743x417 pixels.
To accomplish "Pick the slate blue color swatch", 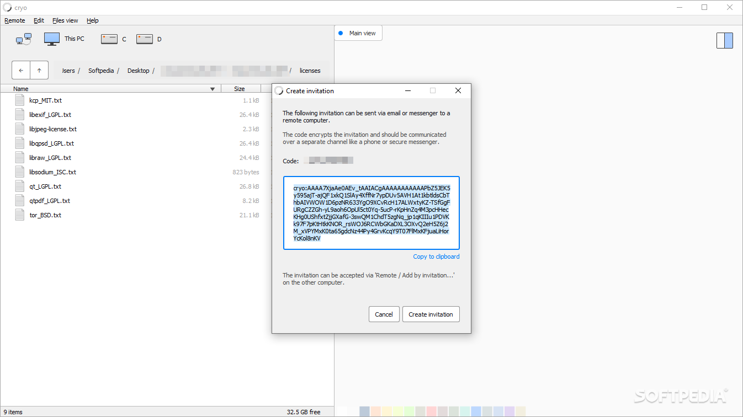I will [364, 411].
